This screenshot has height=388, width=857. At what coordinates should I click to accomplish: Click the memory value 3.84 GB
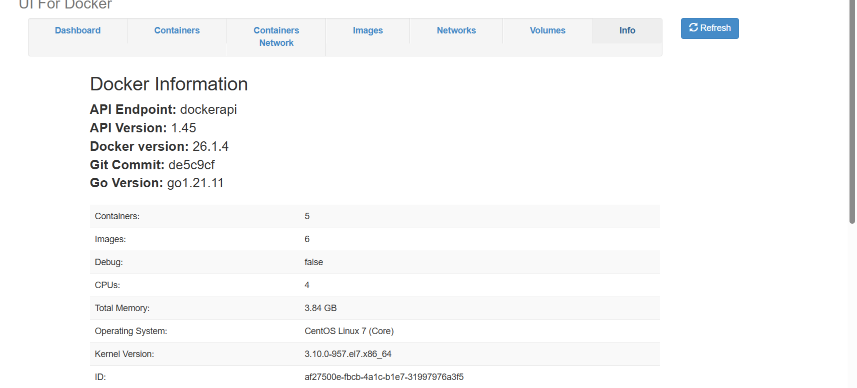(320, 308)
